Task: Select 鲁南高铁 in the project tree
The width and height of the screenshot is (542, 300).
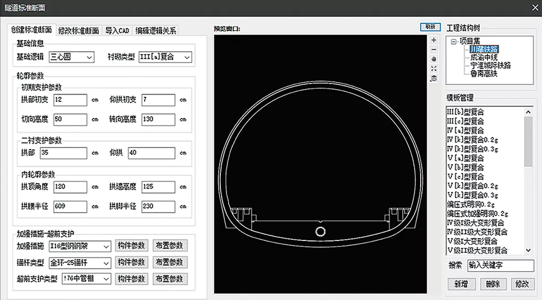Action: click(484, 73)
